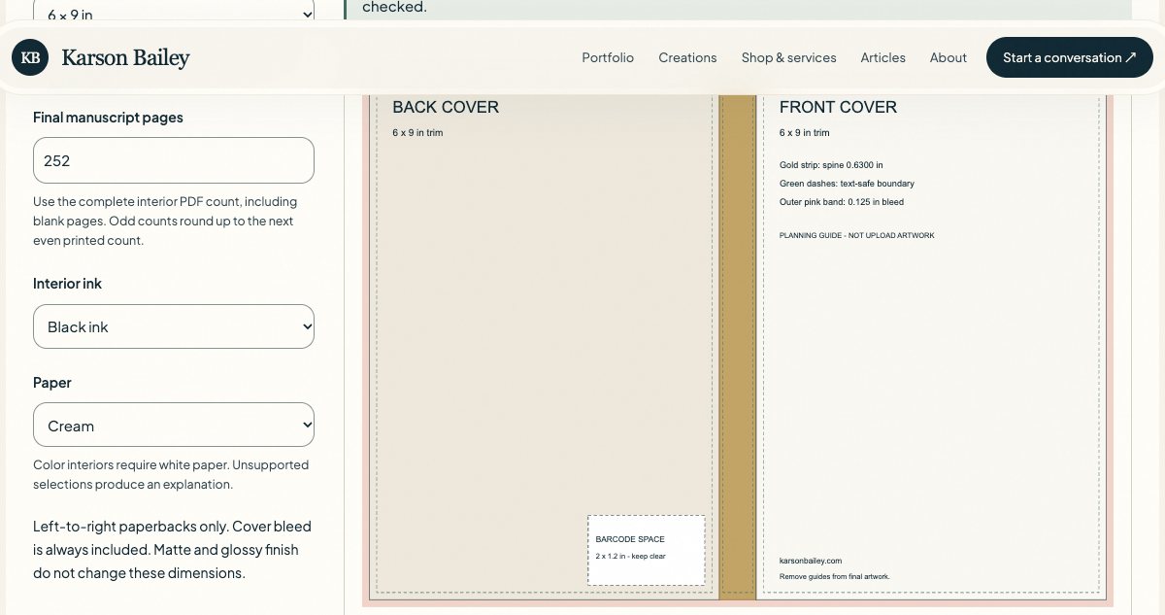Click 'PLANNING GUIDE - NOT UPLOAD ARTWORK' text

[857, 235]
